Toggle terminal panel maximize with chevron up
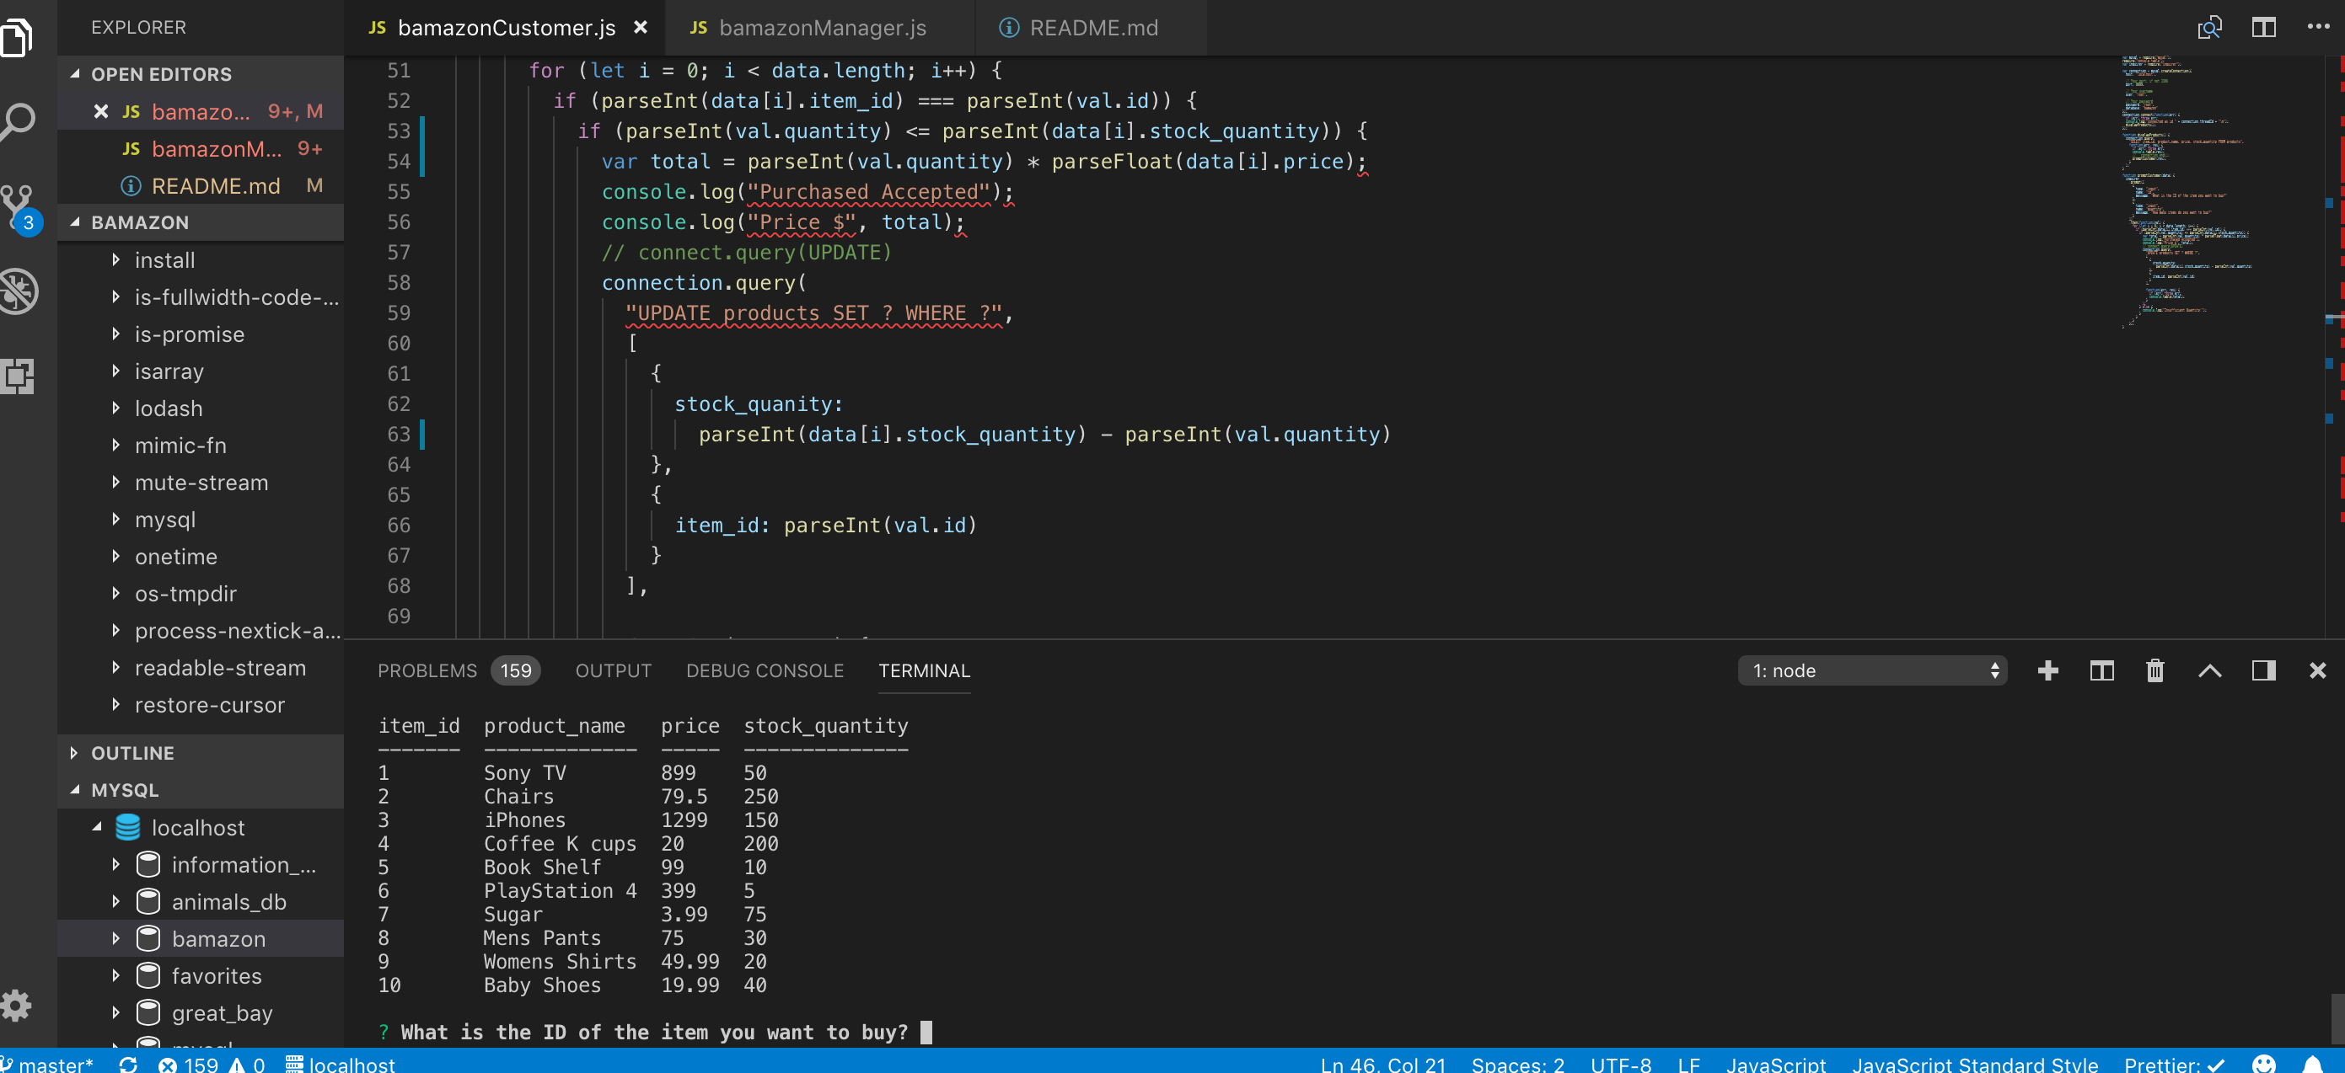2345x1073 pixels. tap(2209, 670)
